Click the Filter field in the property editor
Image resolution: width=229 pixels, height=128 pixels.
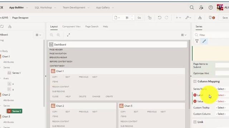pyautogui.click(x=211, y=35)
